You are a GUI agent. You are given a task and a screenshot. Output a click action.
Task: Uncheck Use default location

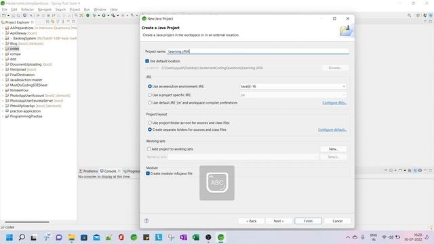click(x=147, y=61)
